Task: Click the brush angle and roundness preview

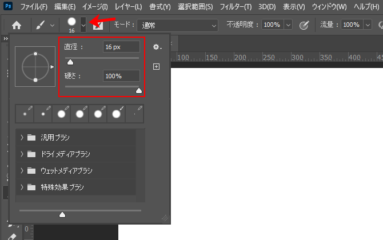Action: [35, 67]
